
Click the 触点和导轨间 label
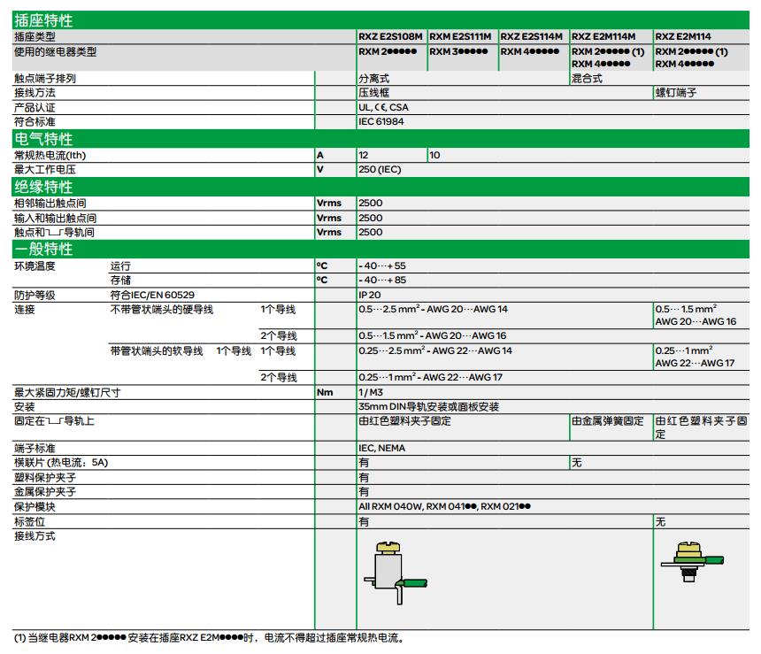[54, 232]
